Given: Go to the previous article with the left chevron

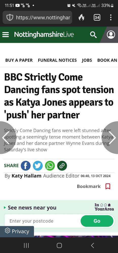Looking at the screenshot, I should pyautogui.click(x=6, y=138).
